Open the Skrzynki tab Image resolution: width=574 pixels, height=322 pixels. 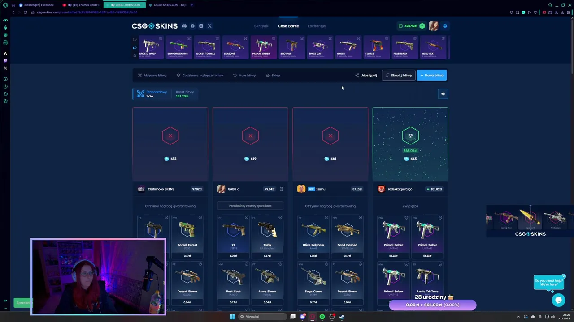[x=261, y=26]
